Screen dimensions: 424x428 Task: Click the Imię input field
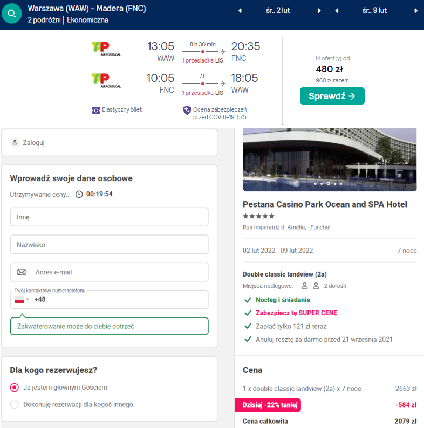point(109,217)
